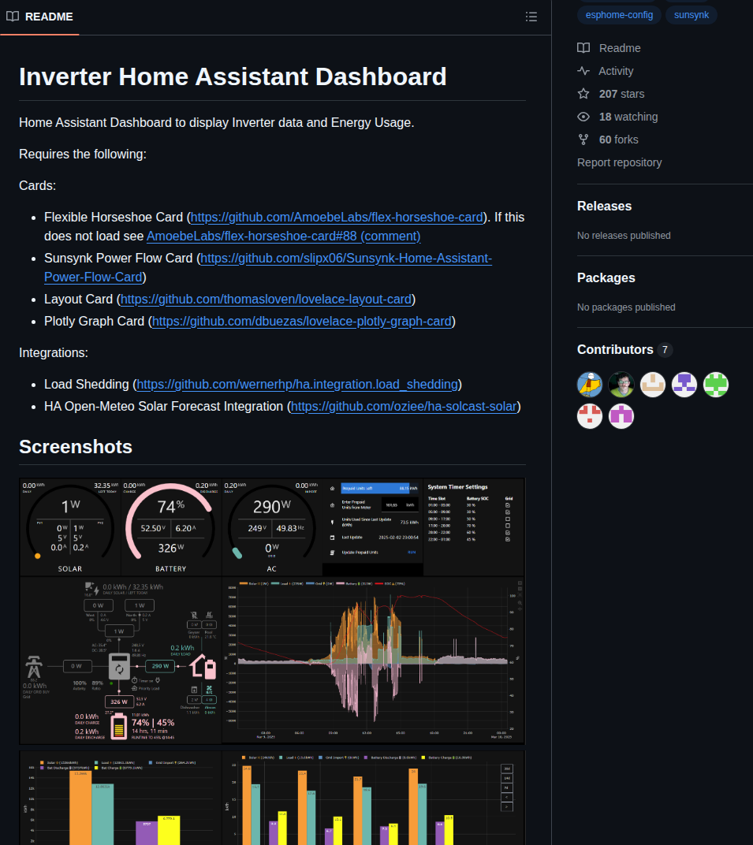The width and height of the screenshot is (753, 845).
Task: Click the sunsynk topic tag
Action: pyautogui.click(x=691, y=15)
